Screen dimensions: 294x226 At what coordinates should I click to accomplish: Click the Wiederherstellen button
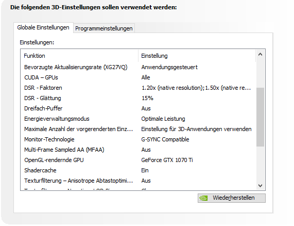click(232, 198)
